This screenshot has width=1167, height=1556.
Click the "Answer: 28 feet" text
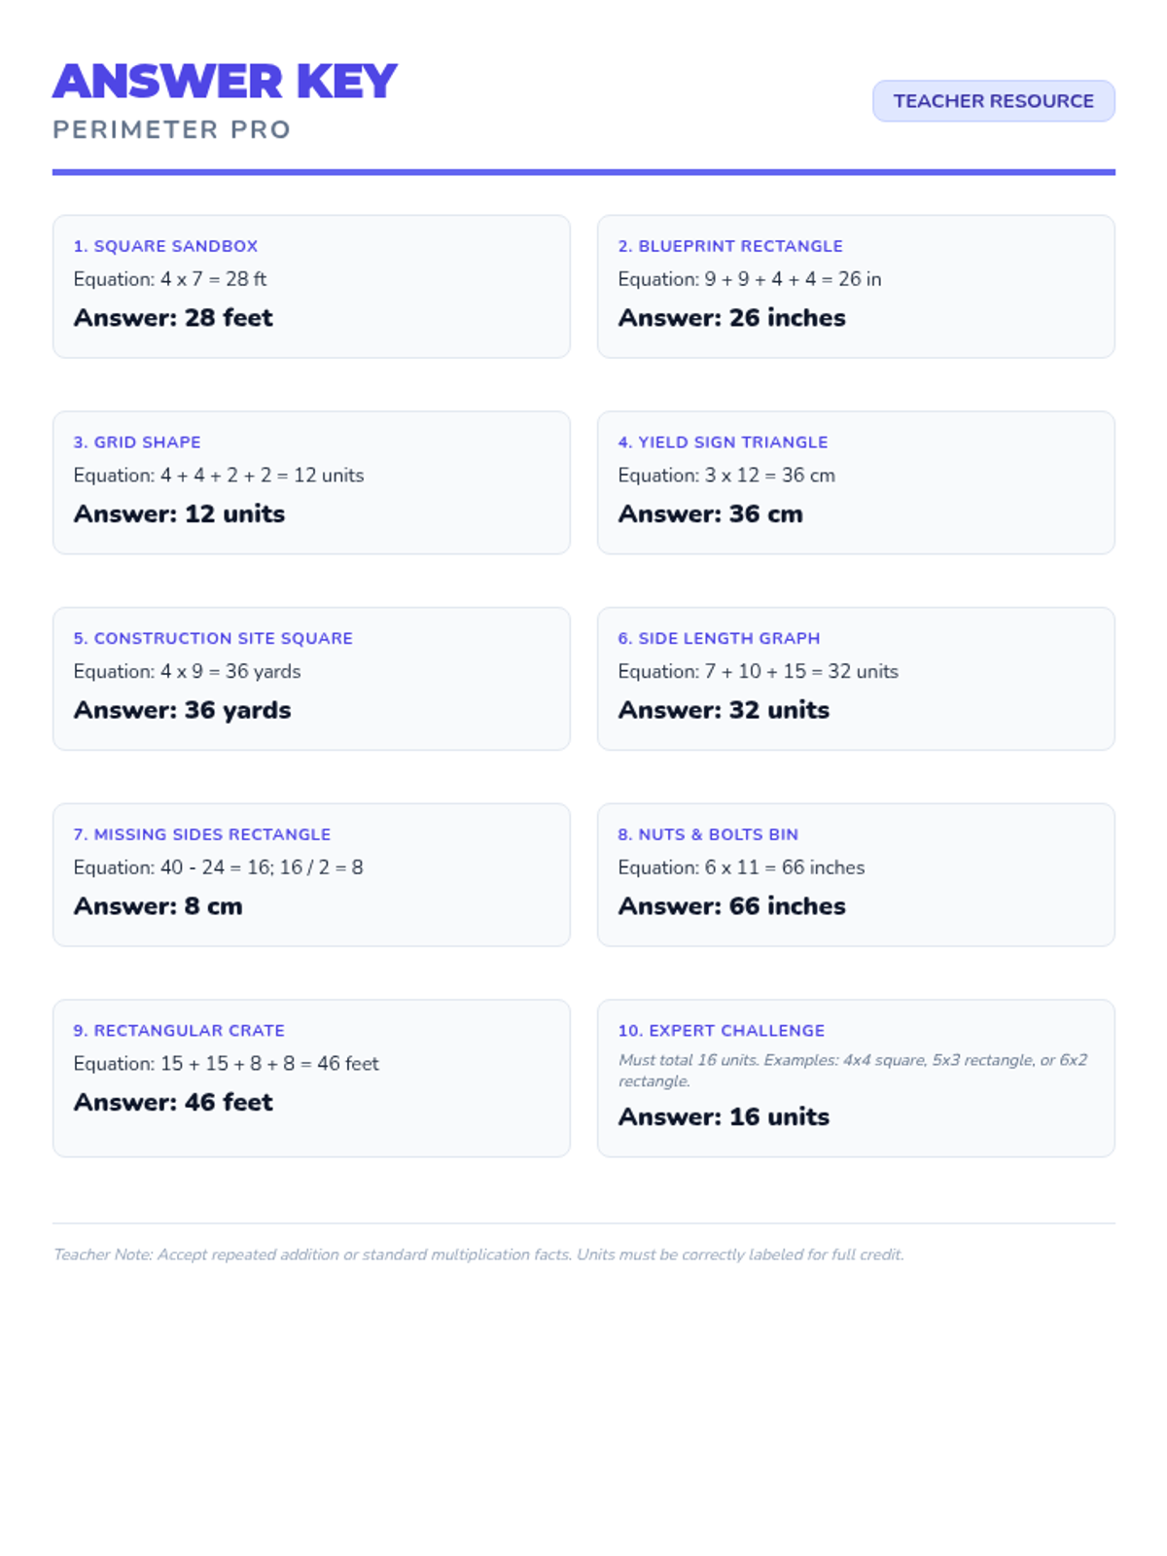pos(173,318)
